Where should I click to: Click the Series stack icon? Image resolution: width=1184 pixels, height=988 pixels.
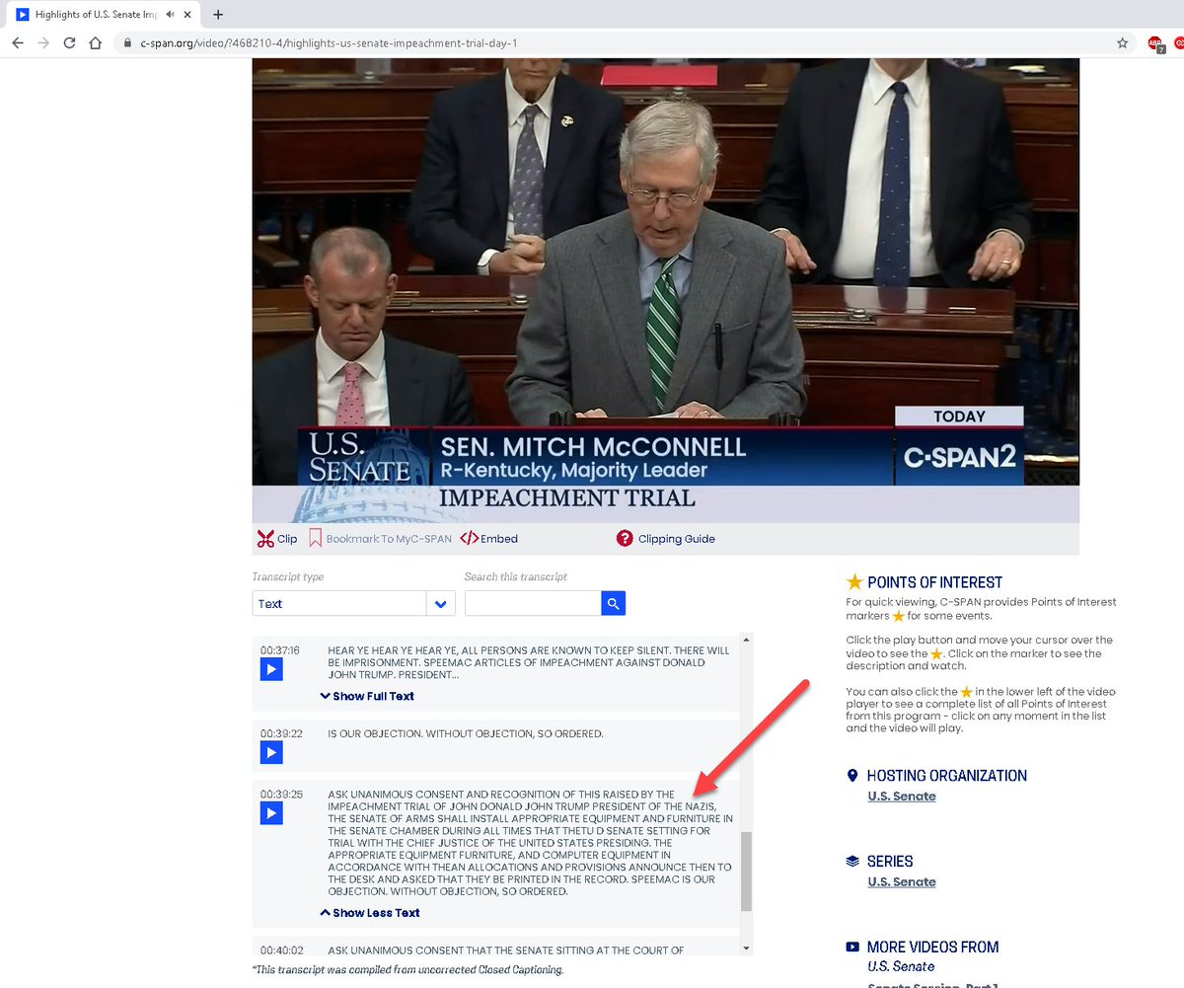tap(853, 862)
